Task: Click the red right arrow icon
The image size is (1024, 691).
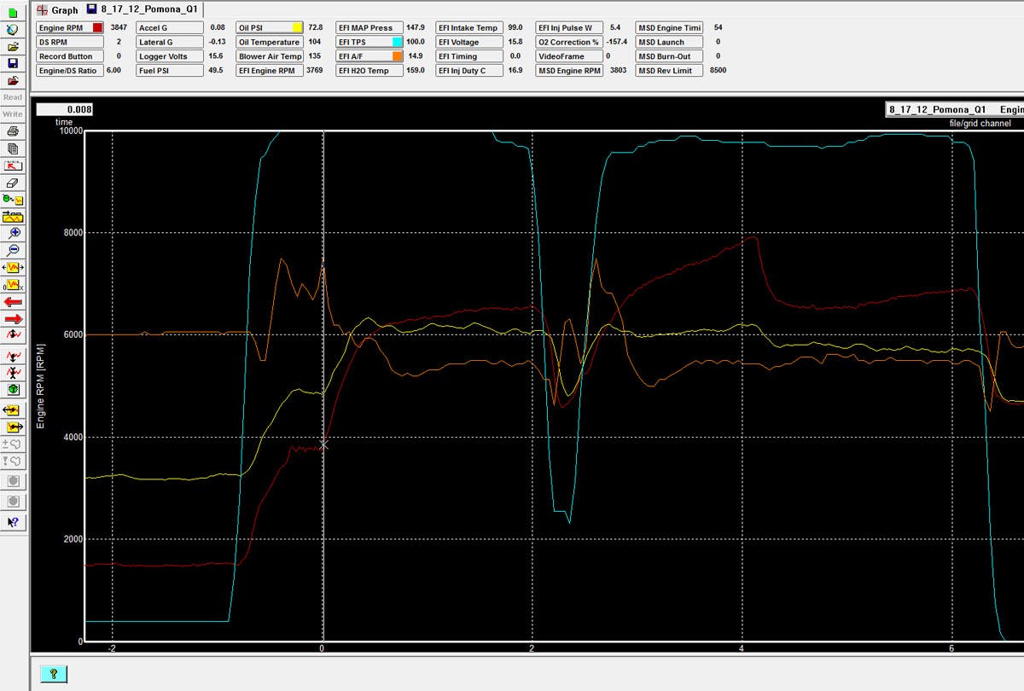Action: pos(13,318)
